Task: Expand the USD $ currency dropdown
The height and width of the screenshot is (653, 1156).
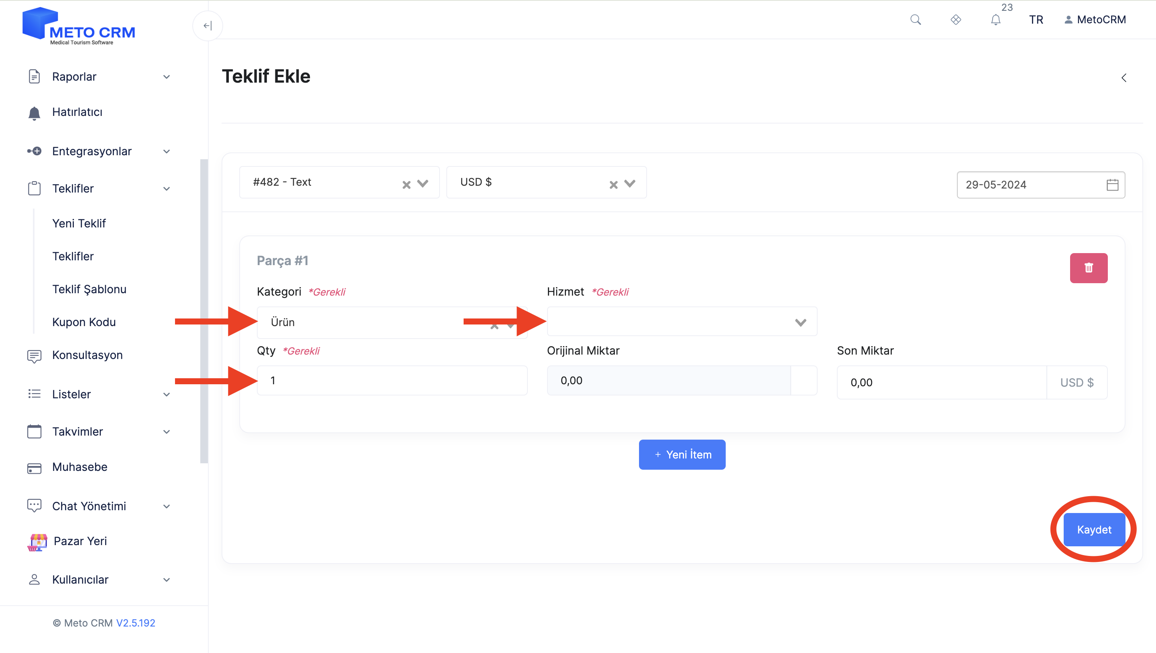Action: point(630,183)
